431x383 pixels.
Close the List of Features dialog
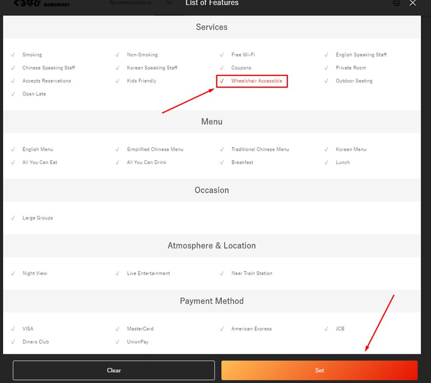pyautogui.click(x=413, y=3)
